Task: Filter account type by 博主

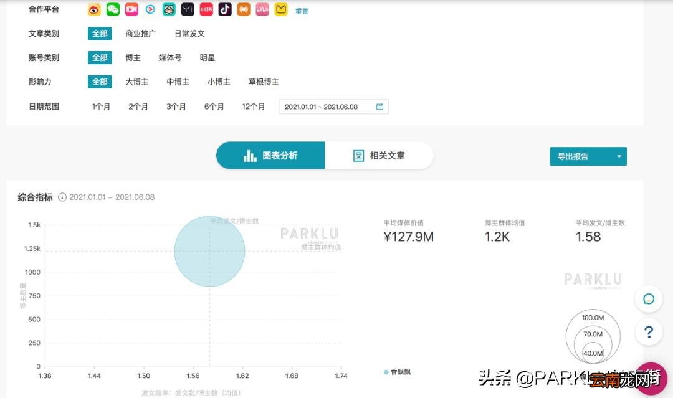Action: (x=133, y=57)
